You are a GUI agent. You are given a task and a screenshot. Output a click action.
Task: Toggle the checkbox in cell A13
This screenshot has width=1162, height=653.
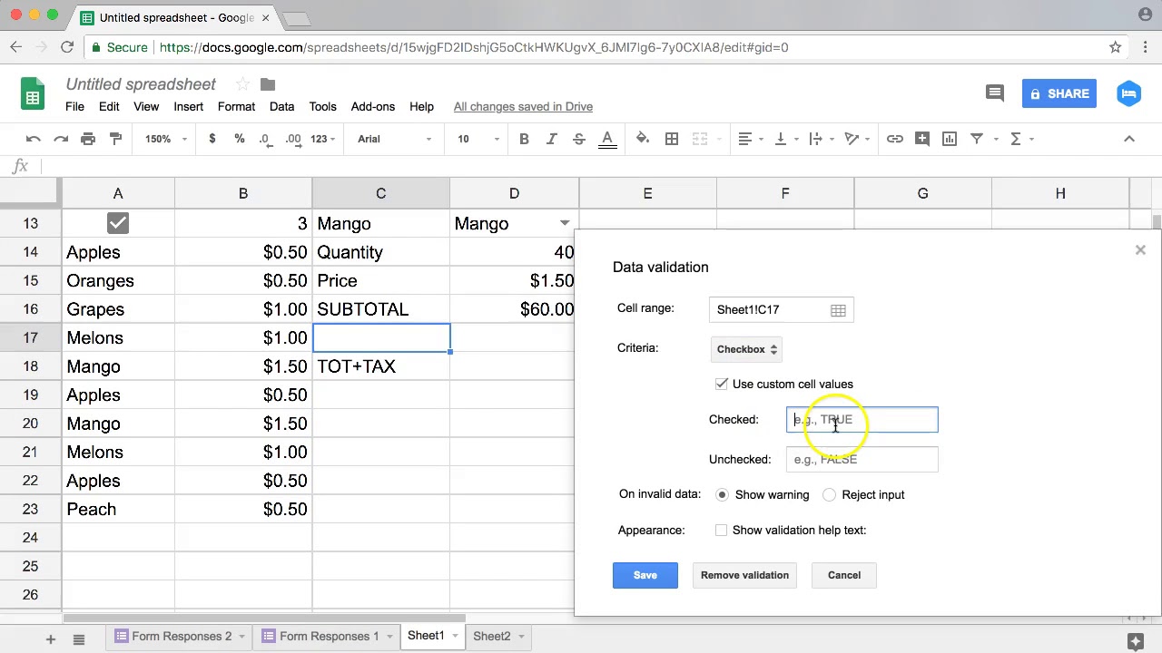pyautogui.click(x=118, y=223)
